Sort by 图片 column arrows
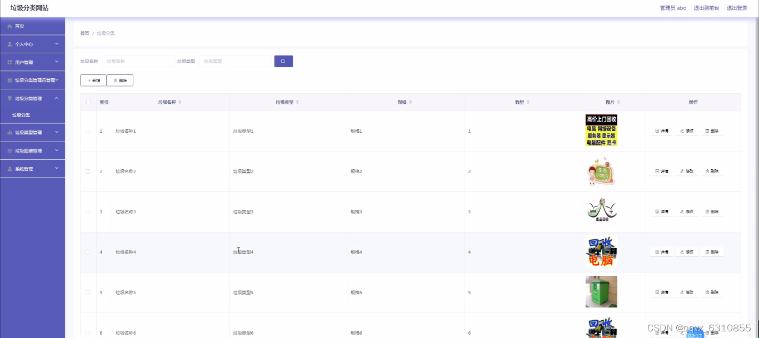This screenshot has width=759, height=338. tap(618, 102)
